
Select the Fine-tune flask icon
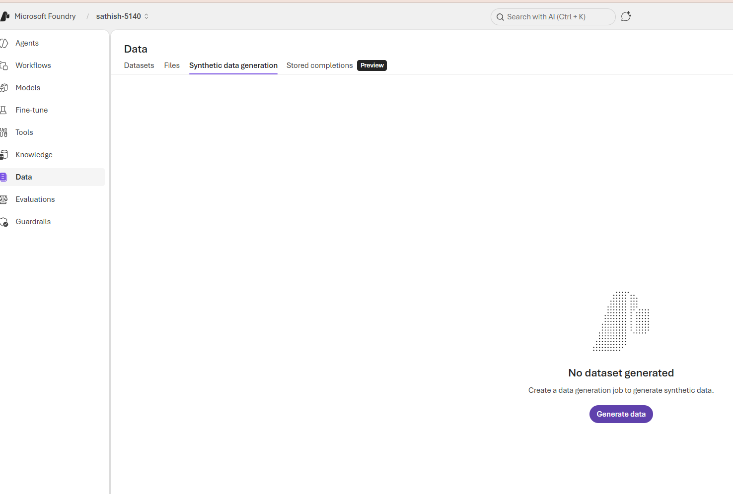[x=4, y=110]
